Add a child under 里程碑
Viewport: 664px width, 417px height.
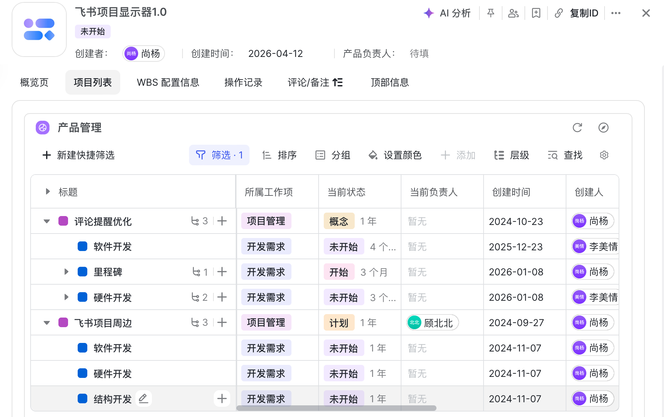point(222,272)
